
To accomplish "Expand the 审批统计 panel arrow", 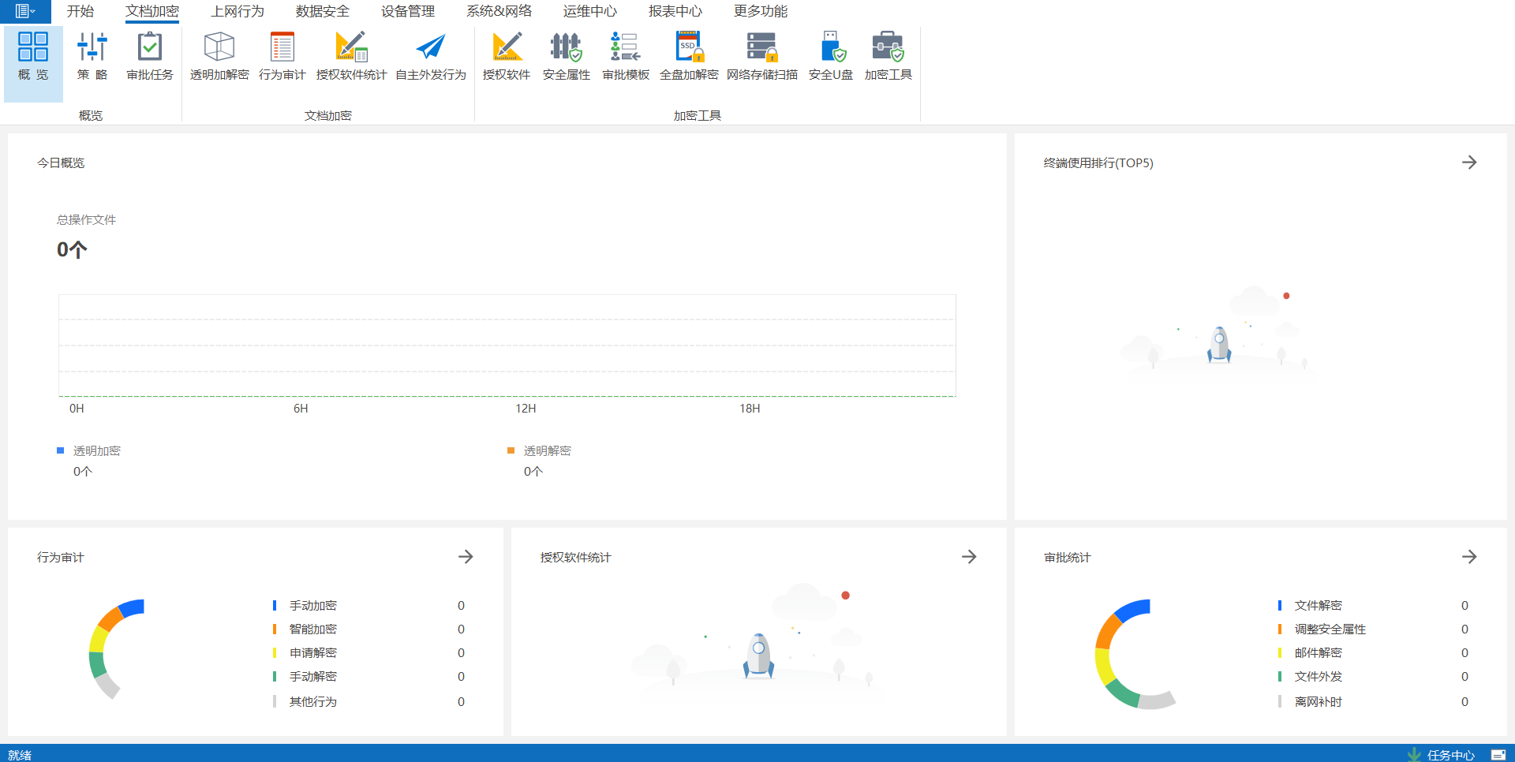I will (1468, 557).
